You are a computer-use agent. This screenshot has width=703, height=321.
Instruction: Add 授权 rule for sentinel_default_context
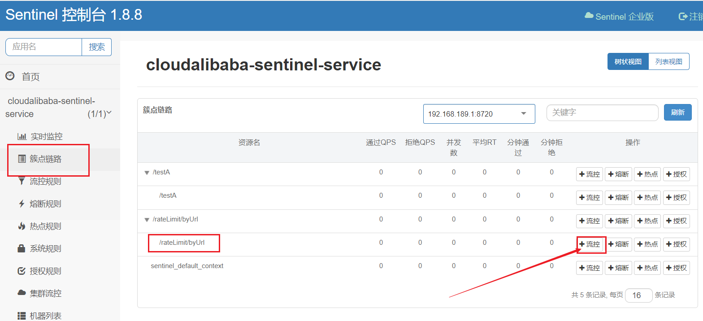(x=677, y=268)
